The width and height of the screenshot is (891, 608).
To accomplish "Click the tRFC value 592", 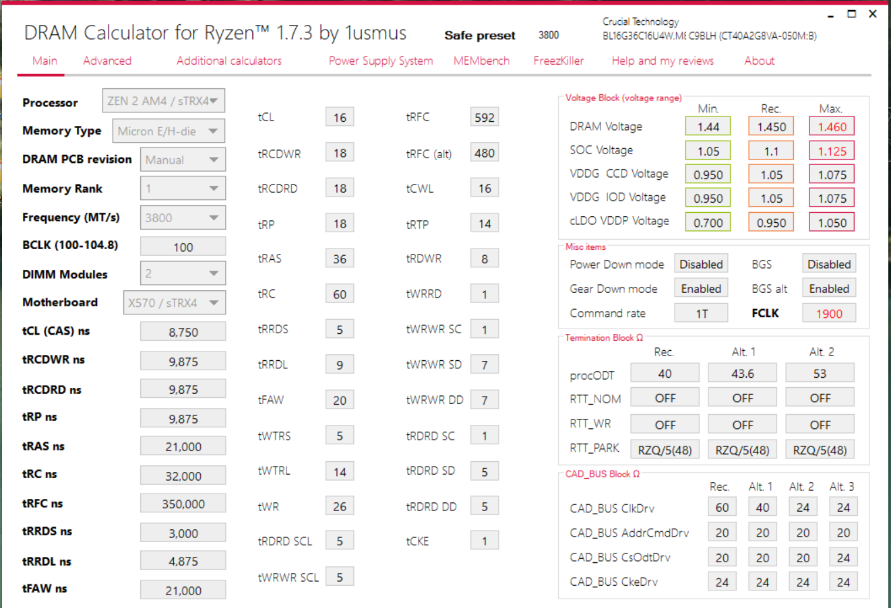I will click(x=485, y=117).
